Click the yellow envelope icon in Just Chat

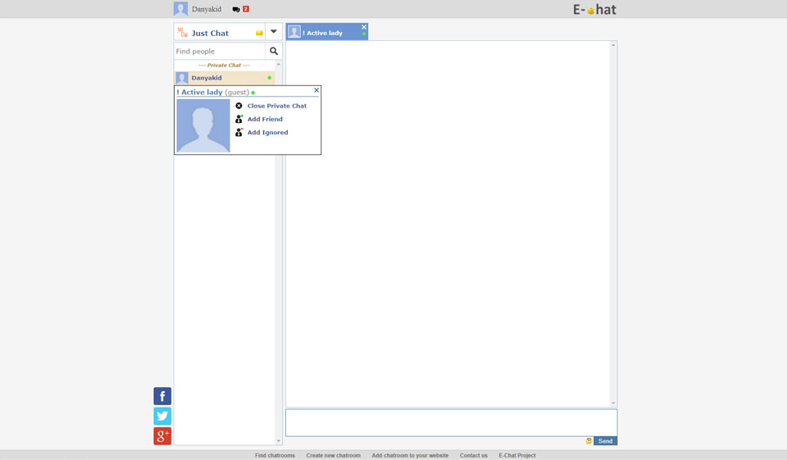[x=259, y=34]
